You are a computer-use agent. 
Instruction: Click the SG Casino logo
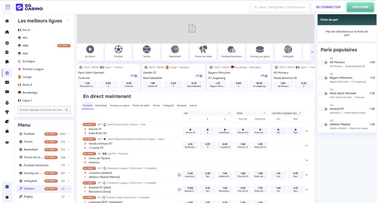(x=29, y=7)
